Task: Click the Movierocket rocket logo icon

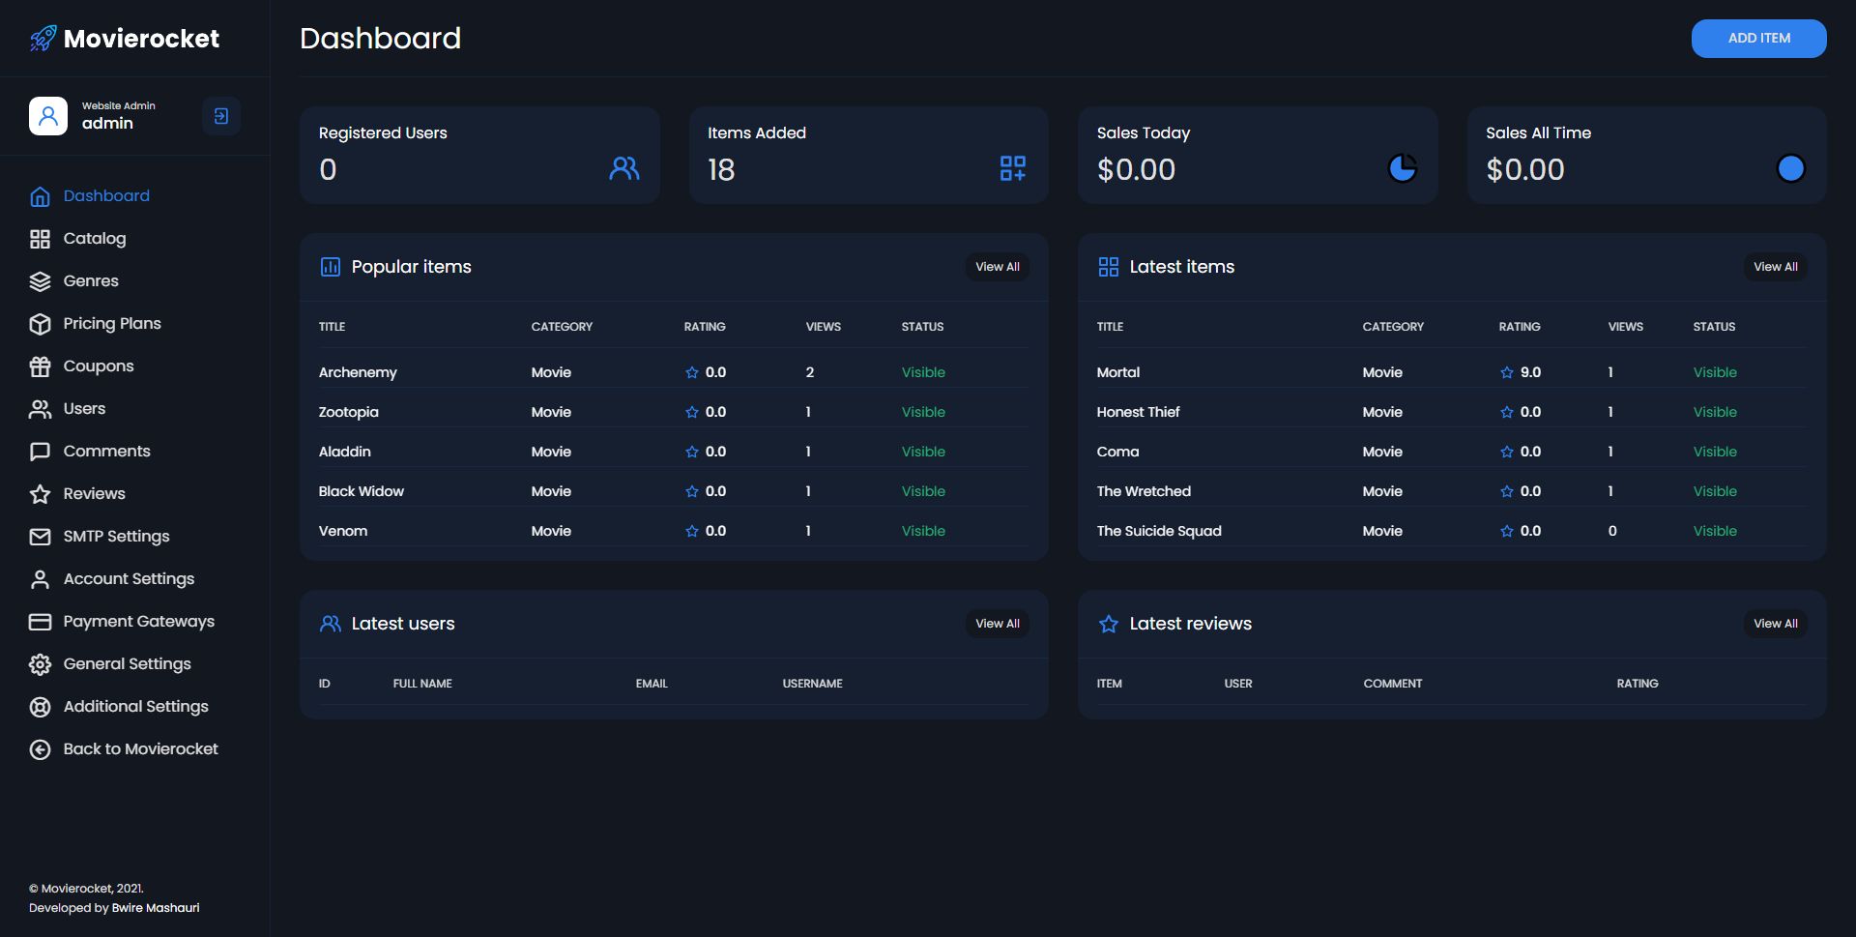Action: pos(43,39)
